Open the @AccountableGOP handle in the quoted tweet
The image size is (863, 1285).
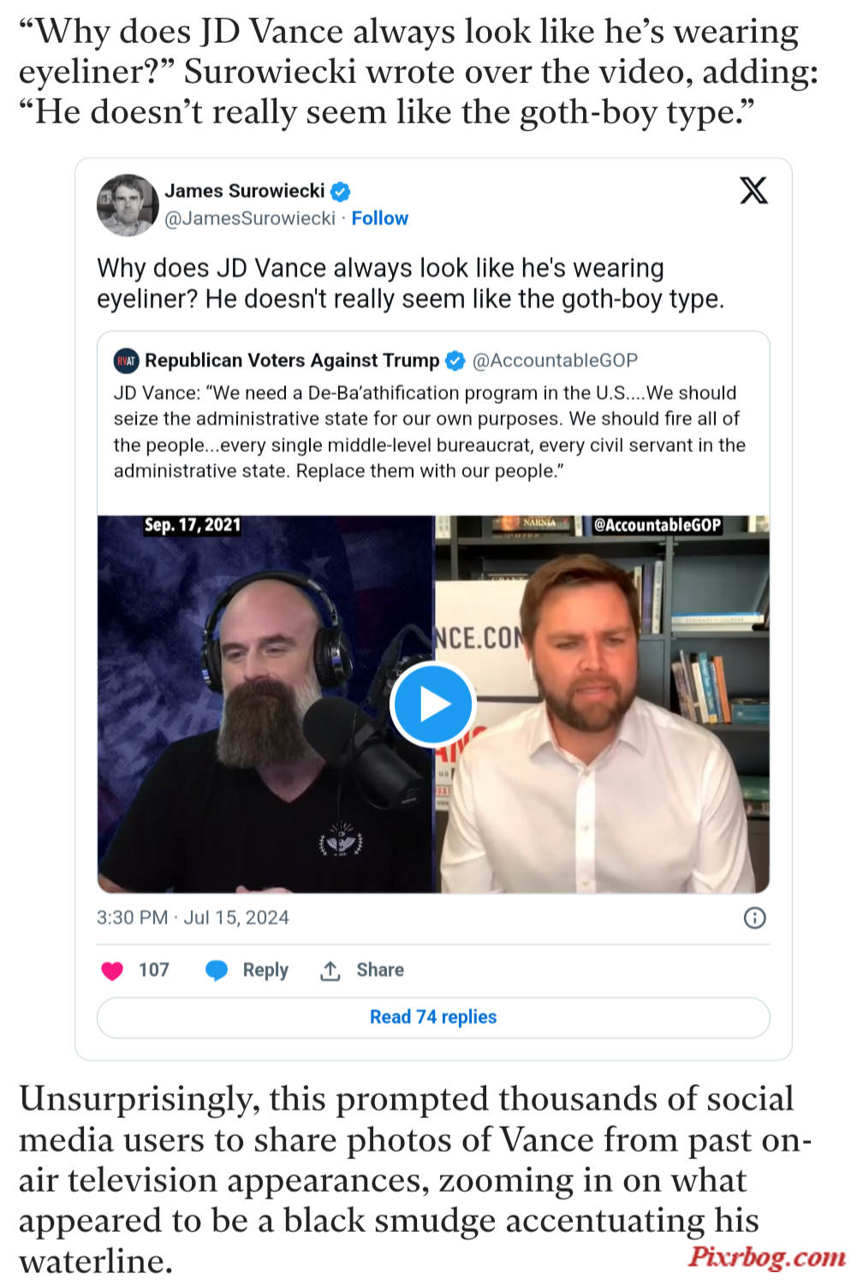[x=555, y=360]
